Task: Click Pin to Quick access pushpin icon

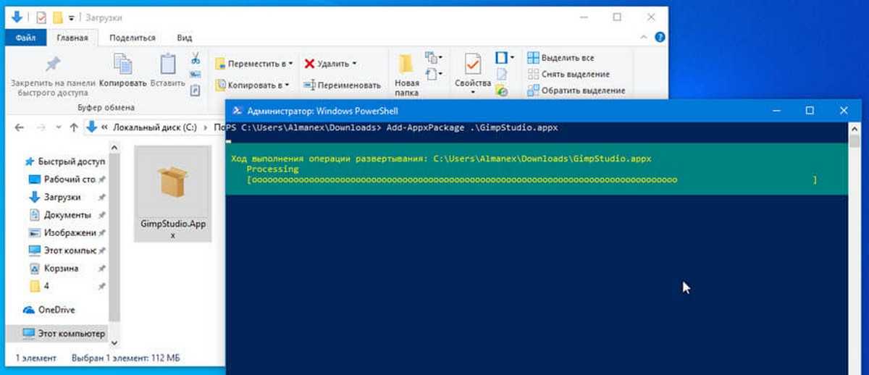Action: pos(53,64)
